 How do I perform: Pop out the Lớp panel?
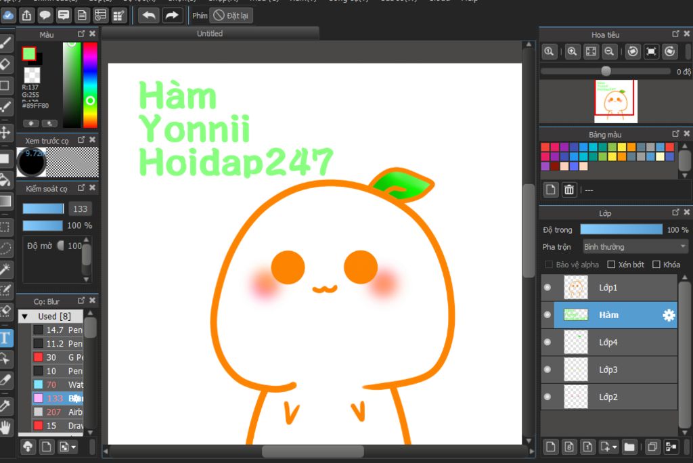tap(676, 213)
